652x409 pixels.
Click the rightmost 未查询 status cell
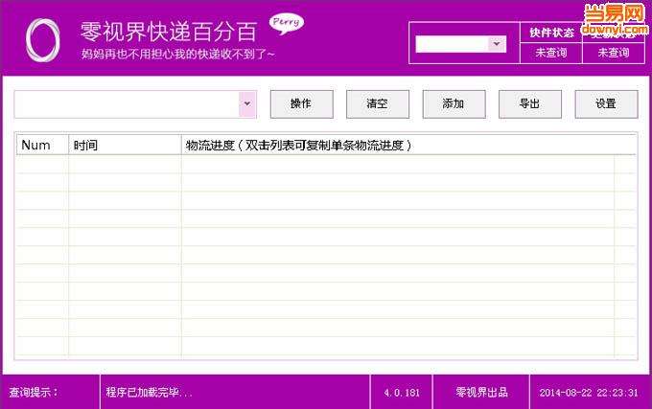pyautogui.click(x=613, y=53)
